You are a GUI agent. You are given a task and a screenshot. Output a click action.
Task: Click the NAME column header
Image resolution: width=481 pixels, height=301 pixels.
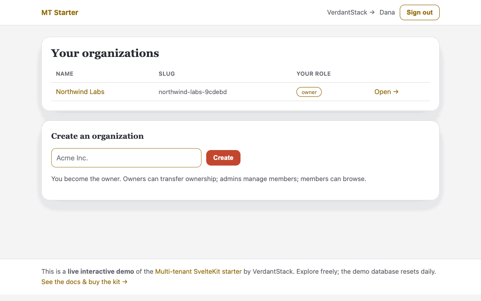pyautogui.click(x=65, y=74)
